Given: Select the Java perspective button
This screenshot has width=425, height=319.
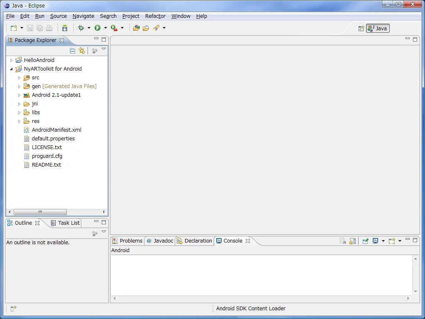Looking at the screenshot, I should [378, 29].
